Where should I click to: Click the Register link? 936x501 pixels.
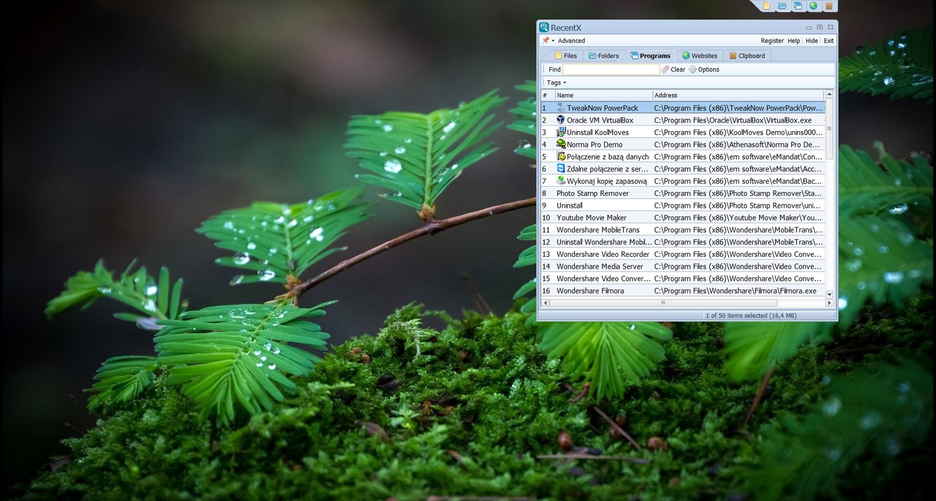point(772,41)
